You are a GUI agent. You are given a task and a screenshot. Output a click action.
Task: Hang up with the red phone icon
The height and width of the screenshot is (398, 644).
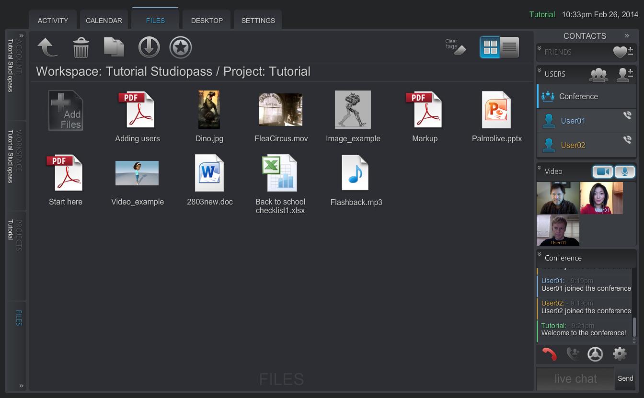click(x=549, y=354)
